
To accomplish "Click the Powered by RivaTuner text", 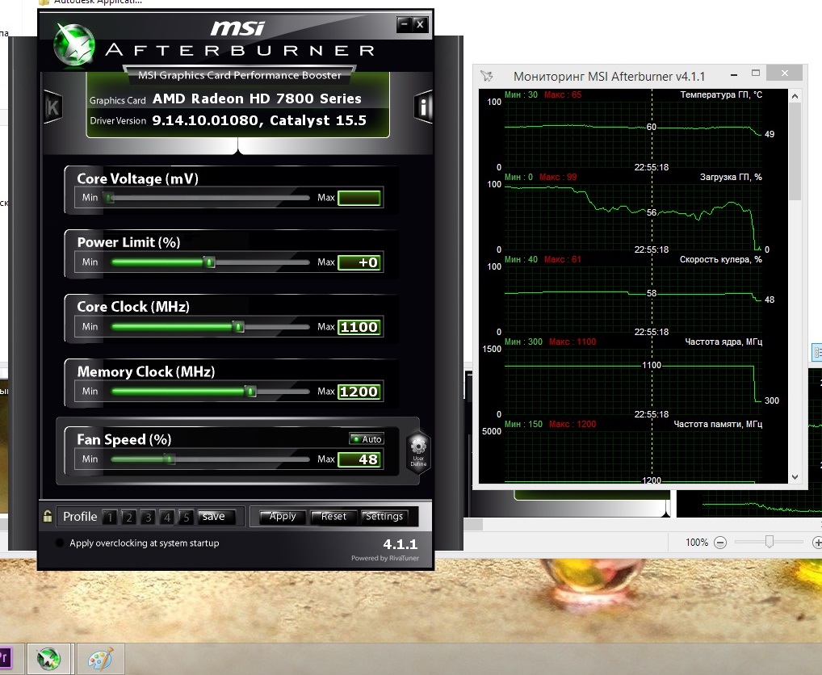I will pos(385,558).
